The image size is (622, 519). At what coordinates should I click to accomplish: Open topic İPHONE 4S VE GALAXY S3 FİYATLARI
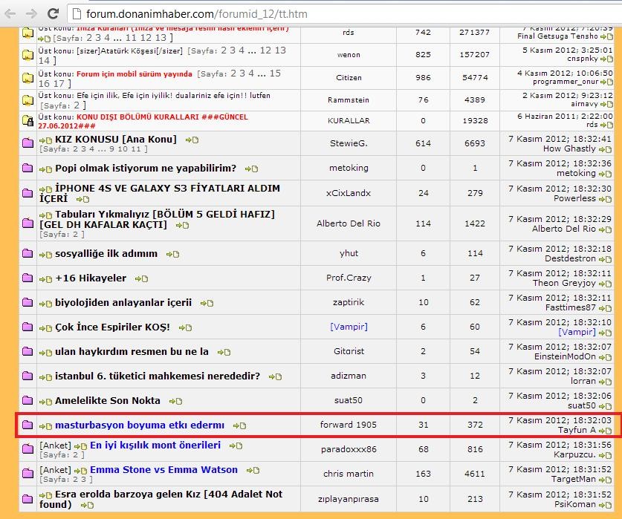(160, 193)
